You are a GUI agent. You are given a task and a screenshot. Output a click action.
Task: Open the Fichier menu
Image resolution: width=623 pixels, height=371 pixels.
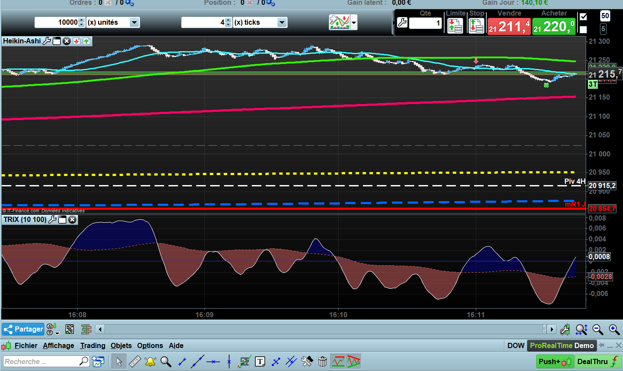[x=26, y=345]
